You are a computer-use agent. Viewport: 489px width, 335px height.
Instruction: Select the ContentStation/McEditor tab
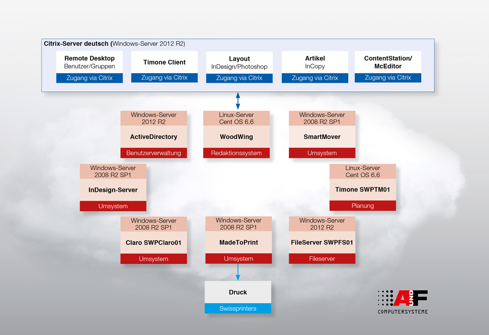388,62
